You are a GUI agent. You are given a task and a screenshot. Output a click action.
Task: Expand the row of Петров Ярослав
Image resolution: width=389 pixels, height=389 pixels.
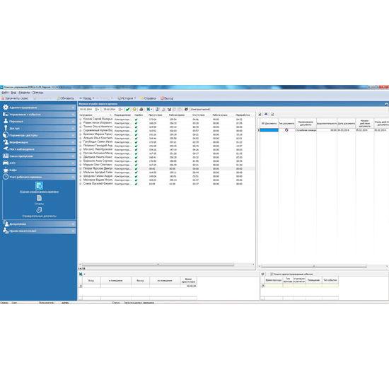(x=81, y=169)
